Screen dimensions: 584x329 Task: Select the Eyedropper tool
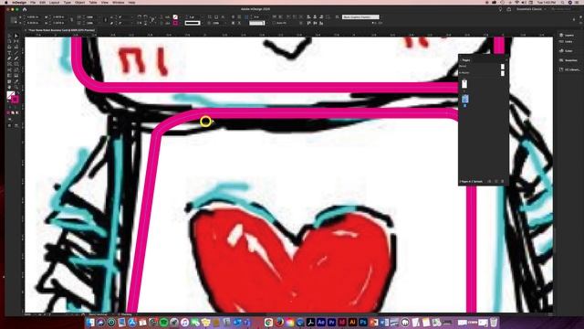pos(16,81)
